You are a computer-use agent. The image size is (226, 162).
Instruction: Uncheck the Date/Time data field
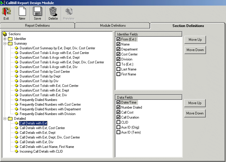pyautogui.click(x=119, y=102)
